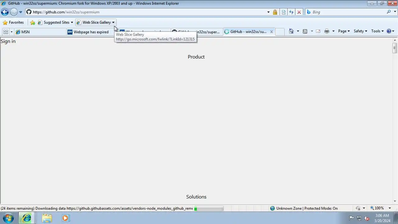The image size is (398, 224).
Task: Launch Windows Media Player taskbar icon
Action: 65,218
